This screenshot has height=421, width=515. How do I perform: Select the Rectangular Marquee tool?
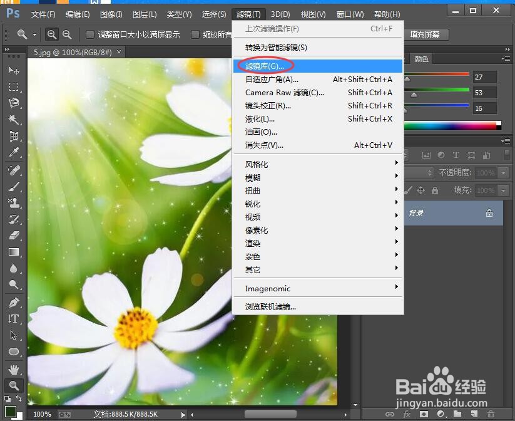(14, 86)
